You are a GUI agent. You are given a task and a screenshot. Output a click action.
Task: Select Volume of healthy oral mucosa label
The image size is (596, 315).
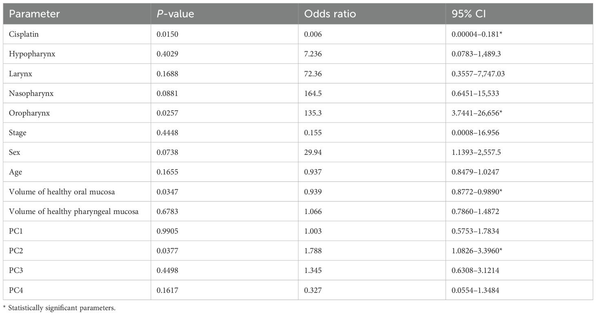pos(62,192)
